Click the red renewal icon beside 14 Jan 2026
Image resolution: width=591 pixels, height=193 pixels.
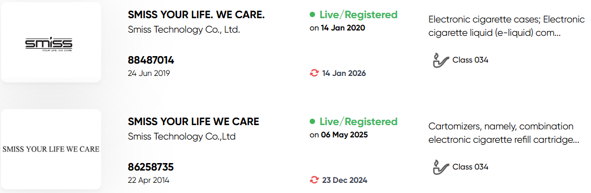[x=314, y=73]
